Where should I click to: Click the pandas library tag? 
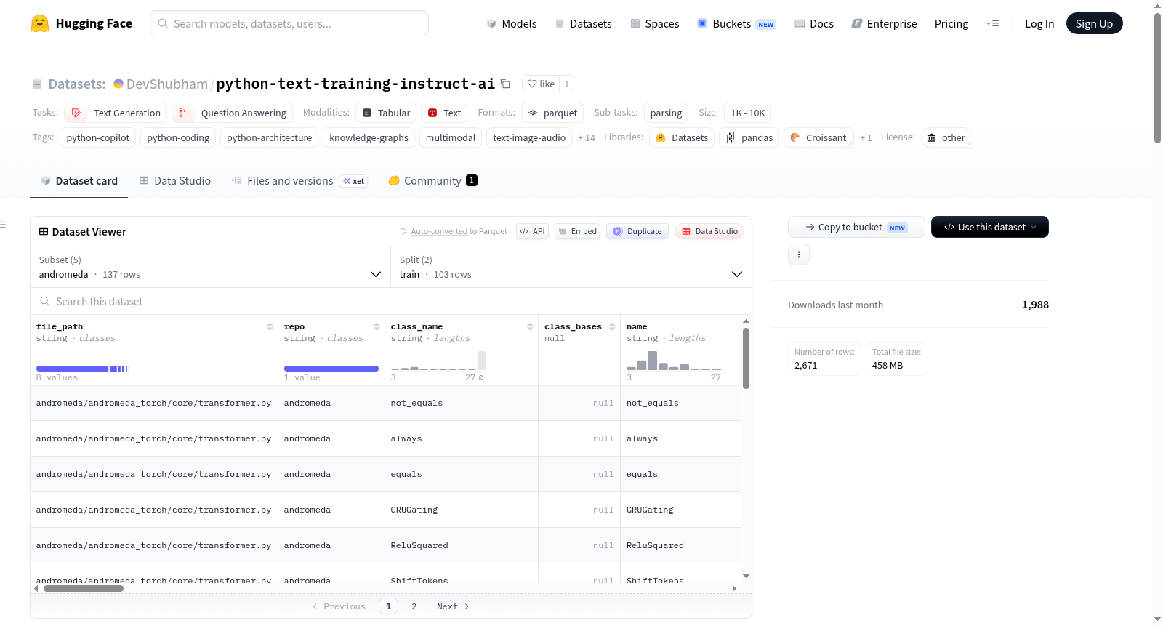(x=749, y=137)
